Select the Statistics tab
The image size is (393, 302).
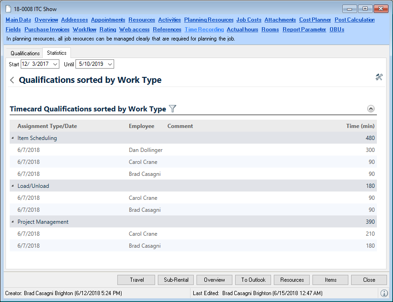[57, 53]
